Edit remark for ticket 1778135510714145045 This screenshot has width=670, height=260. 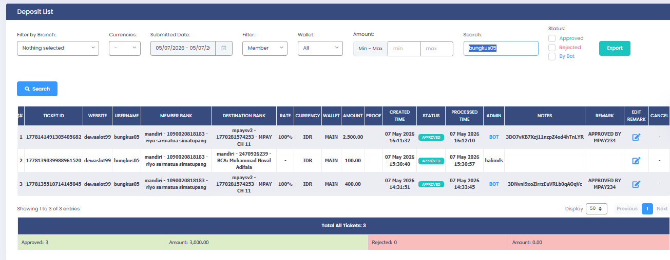[x=636, y=184]
